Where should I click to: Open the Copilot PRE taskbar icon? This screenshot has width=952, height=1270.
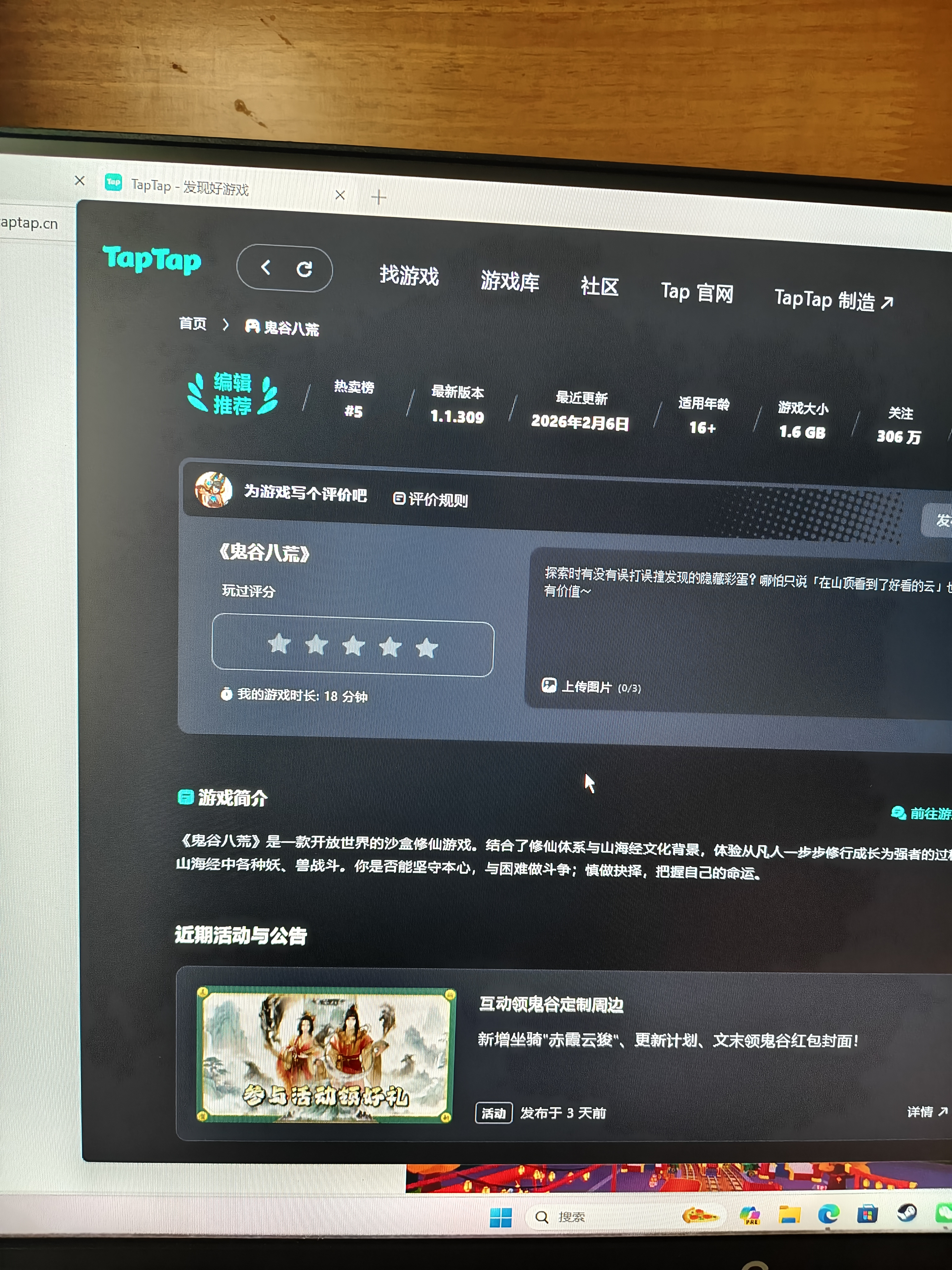click(x=749, y=1215)
